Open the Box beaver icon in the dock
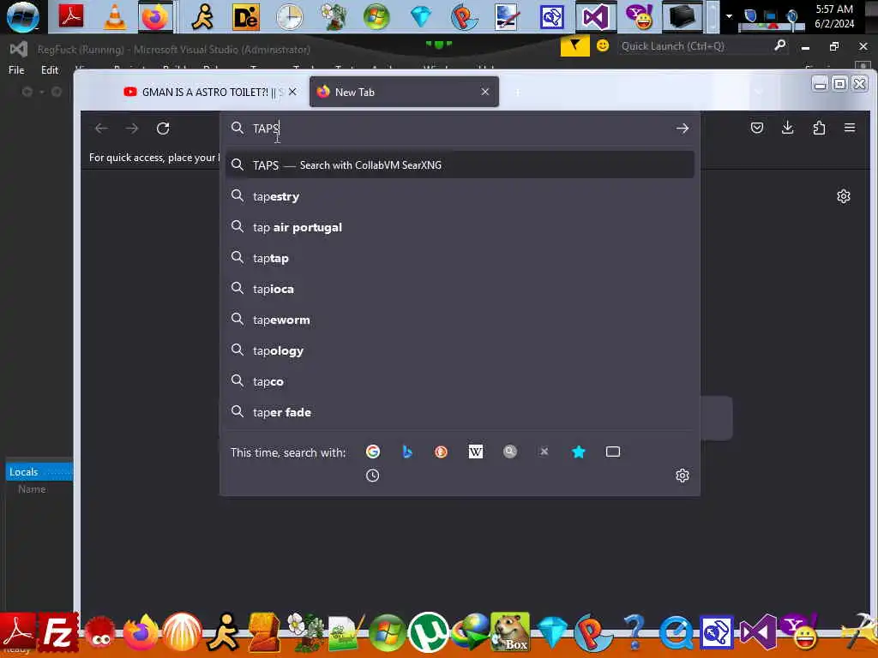 point(509,632)
